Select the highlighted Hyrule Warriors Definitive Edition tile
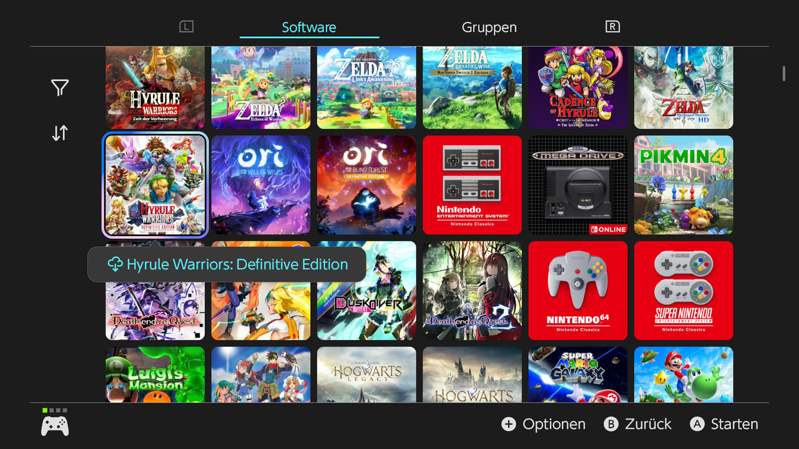Image resolution: width=799 pixels, height=449 pixels. (x=155, y=185)
